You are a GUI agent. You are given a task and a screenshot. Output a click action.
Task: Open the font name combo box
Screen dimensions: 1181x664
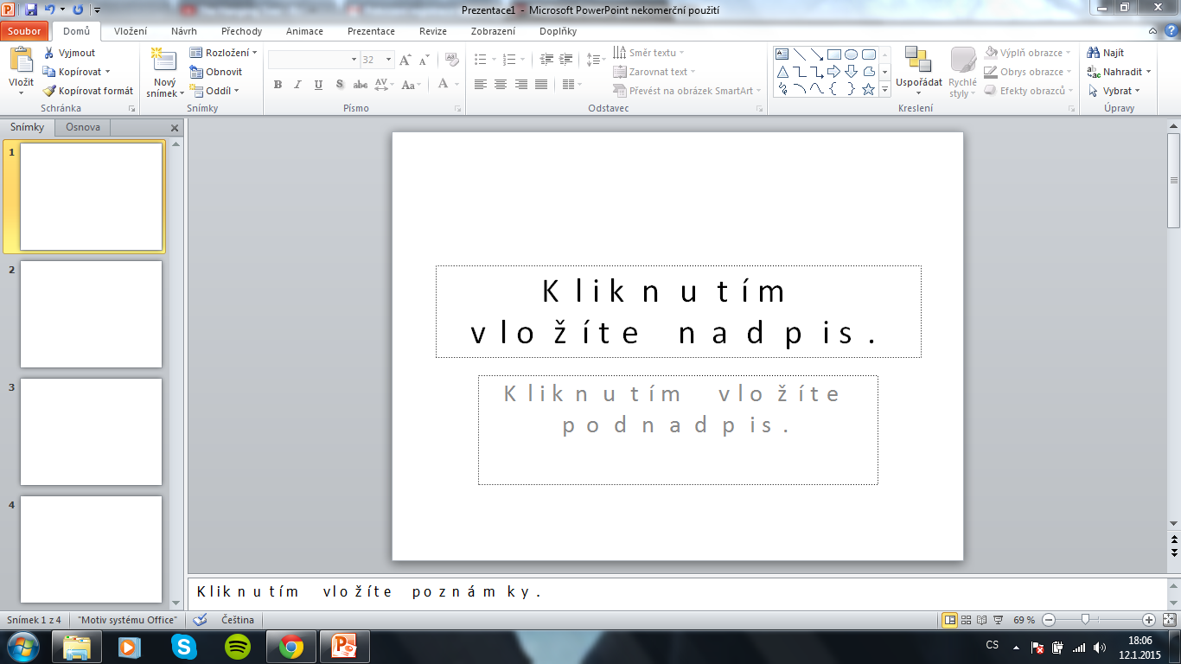click(x=313, y=60)
